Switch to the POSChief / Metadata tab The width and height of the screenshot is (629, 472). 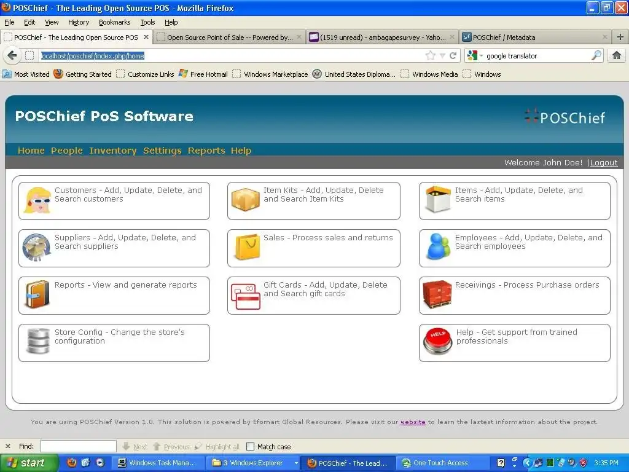[x=535, y=37]
